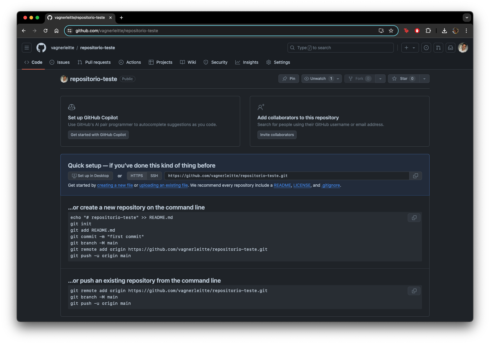The image size is (490, 344).
Task: Open the Star lists dropdown arrow
Action: 424,79
